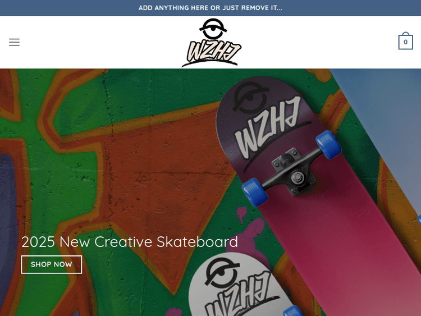This screenshot has width=421, height=316.
Task: Click the eye emblem above the header logo
Action: pyautogui.click(x=213, y=28)
